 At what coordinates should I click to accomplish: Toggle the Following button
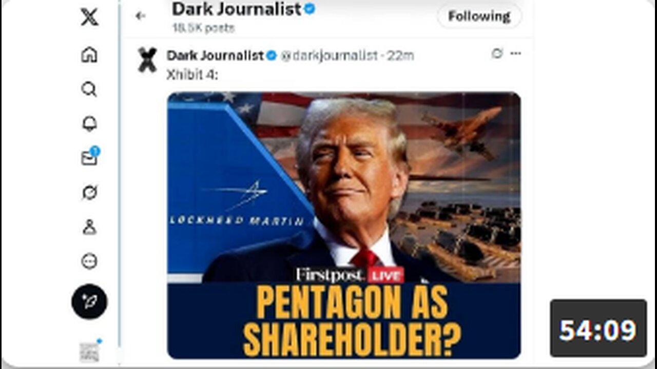click(479, 16)
